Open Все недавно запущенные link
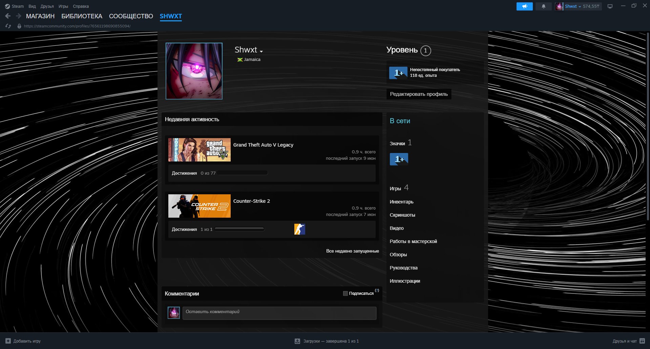Image resolution: width=650 pixels, height=349 pixels. (x=352, y=251)
